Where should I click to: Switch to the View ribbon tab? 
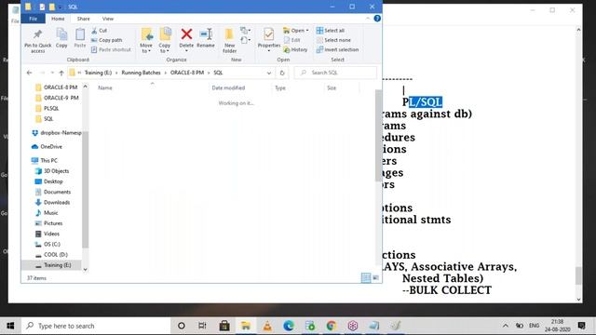[108, 19]
